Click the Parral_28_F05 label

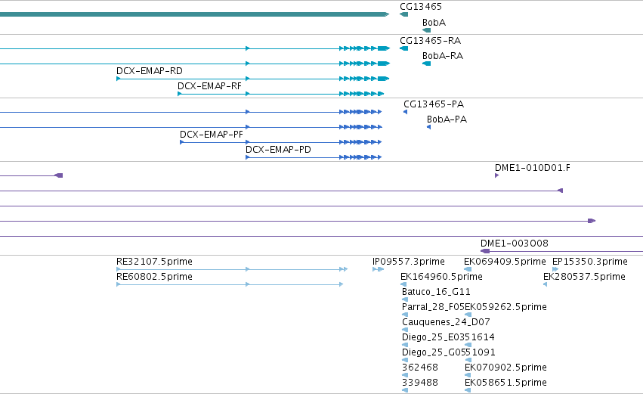[x=433, y=307]
